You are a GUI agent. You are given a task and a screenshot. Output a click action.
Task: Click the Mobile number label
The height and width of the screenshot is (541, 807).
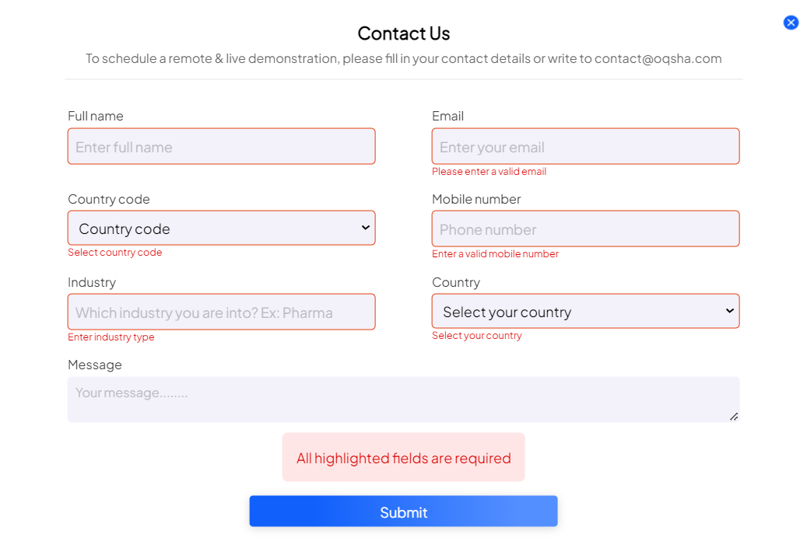[476, 199]
